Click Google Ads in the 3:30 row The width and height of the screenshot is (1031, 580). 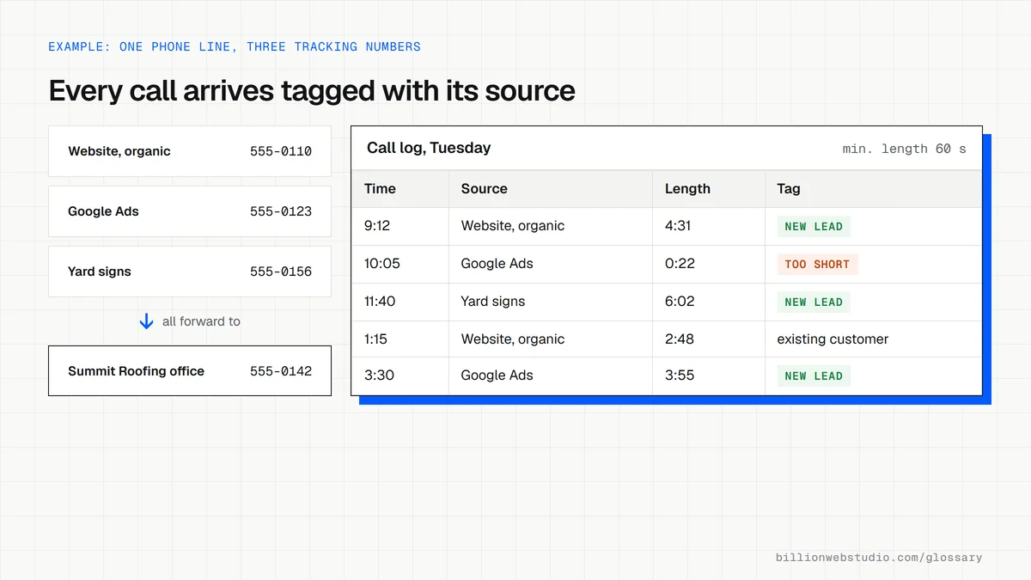pos(497,375)
